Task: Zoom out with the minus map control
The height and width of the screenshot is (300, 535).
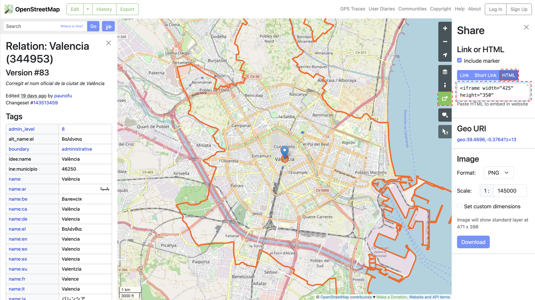Action: point(445,42)
